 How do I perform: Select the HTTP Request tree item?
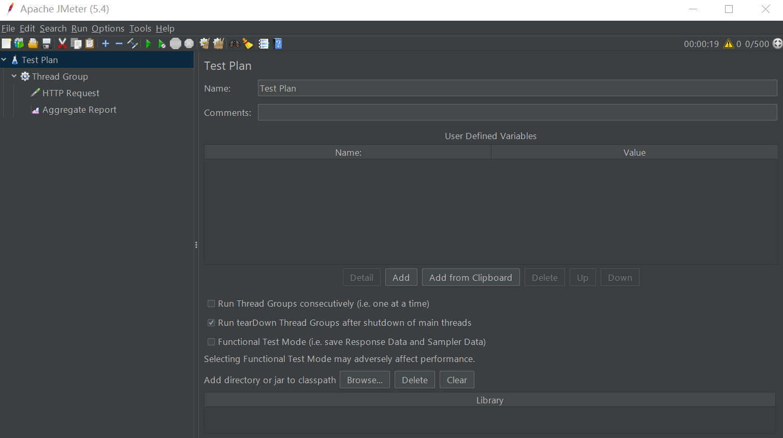(71, 93)
